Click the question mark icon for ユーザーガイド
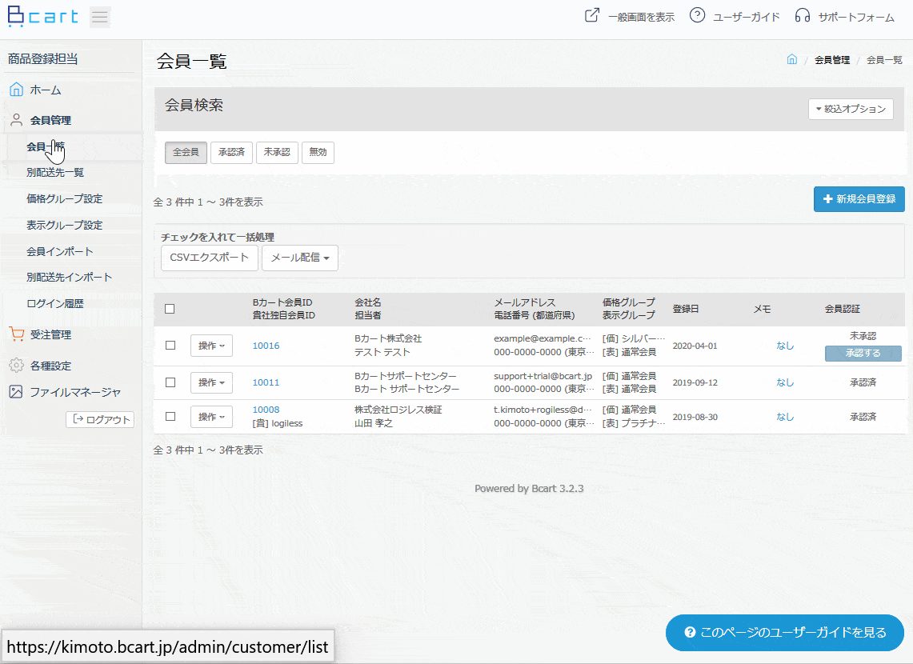 tap(697, 15)
